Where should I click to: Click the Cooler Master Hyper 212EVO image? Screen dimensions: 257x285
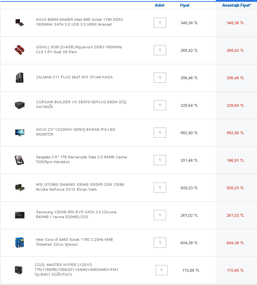18,270
